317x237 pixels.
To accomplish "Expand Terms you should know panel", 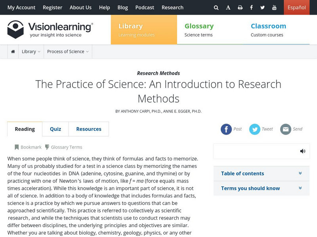I will [262, 188].
